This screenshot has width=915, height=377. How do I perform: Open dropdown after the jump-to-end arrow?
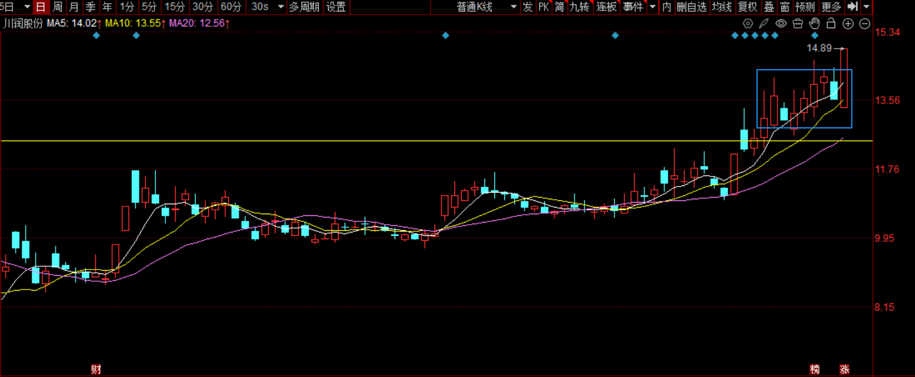866,7
